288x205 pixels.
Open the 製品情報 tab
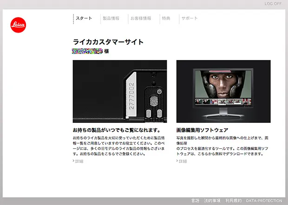point(111,19)
